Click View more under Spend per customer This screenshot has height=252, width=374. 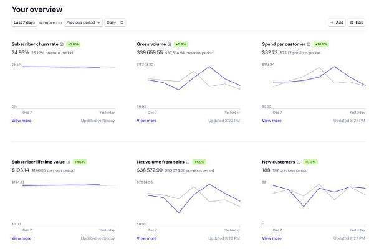pos(272,121)
